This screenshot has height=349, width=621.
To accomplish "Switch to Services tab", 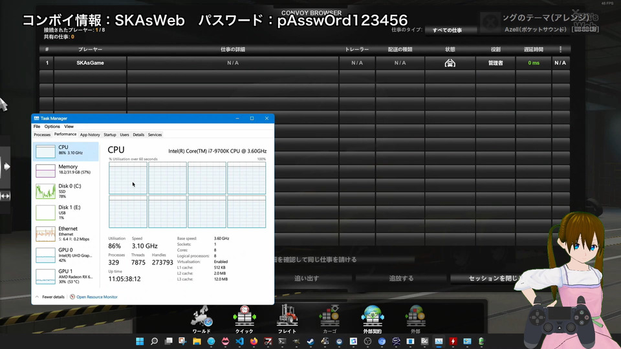I will point(155,135).
